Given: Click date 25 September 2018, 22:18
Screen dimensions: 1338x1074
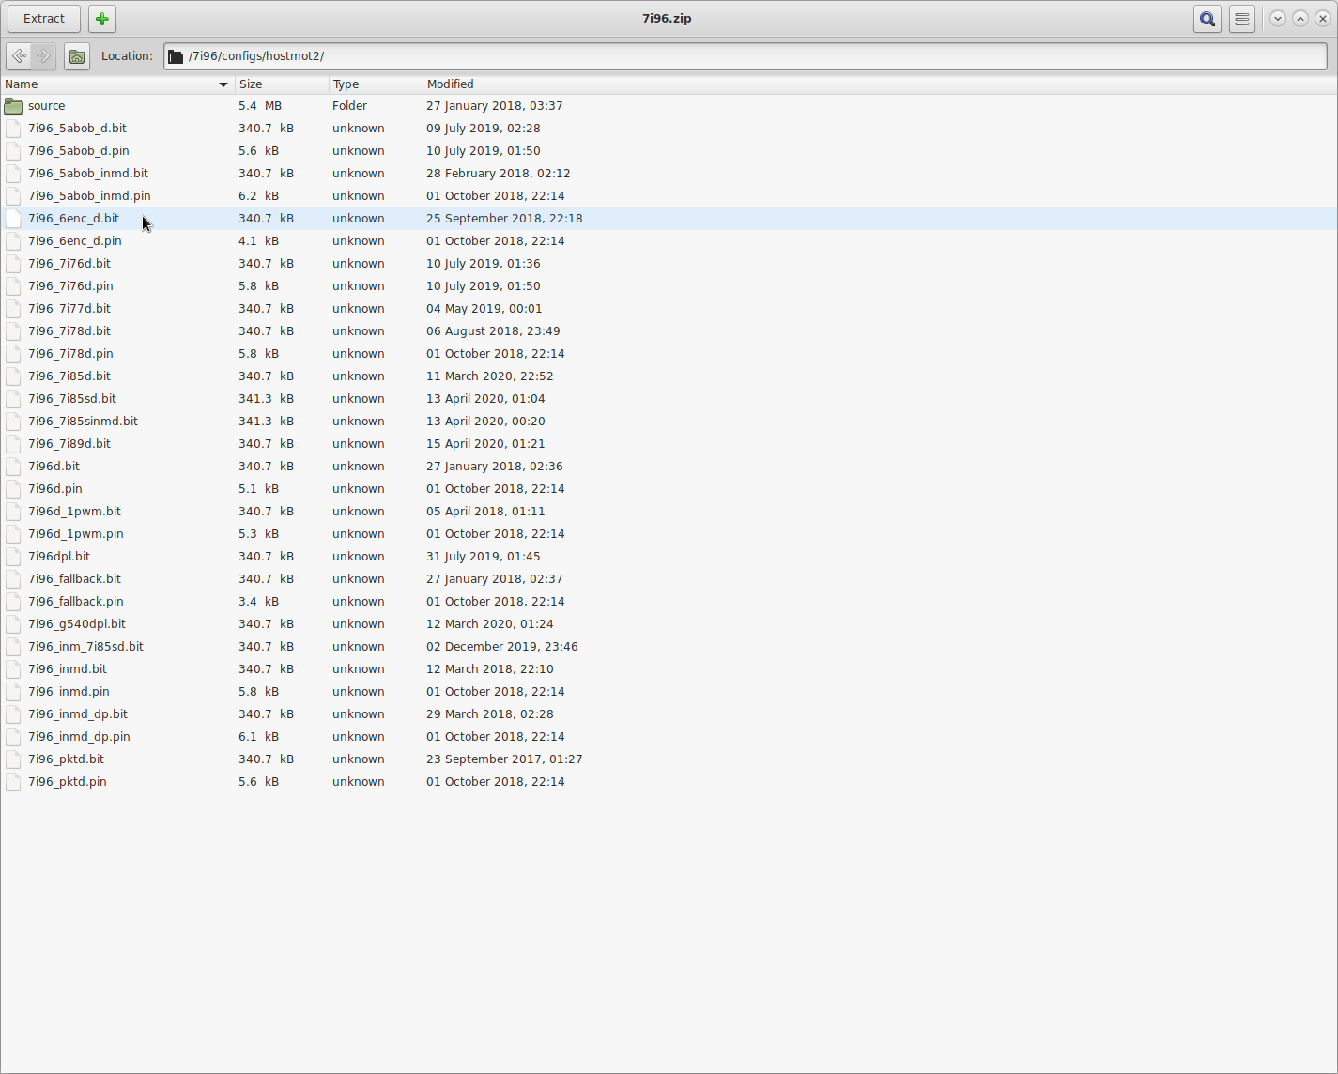Looking at the screenshot, I should point(504,219).
